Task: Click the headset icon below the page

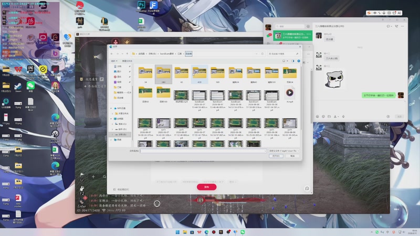Action: click(x=157, y=203)
